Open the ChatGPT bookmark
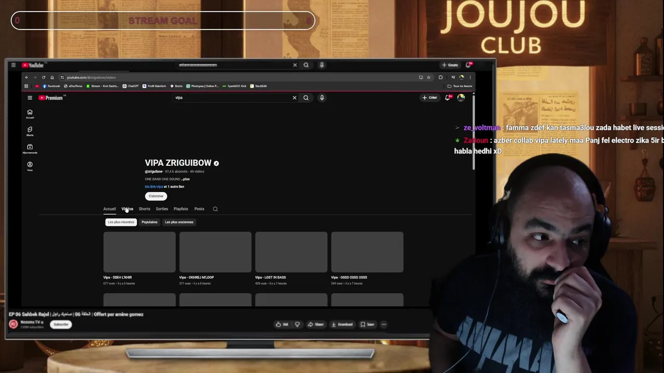This screenshot has width=664, height=373. click(131, 86)
